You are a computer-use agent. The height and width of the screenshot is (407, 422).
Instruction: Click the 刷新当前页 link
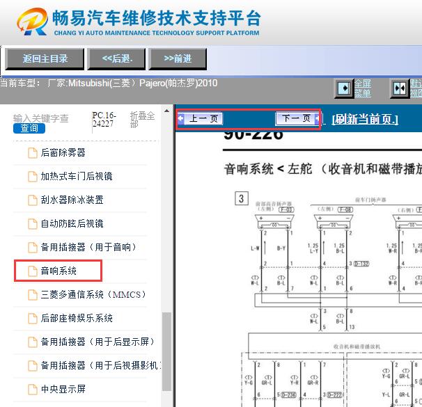(x=365, y=120)
